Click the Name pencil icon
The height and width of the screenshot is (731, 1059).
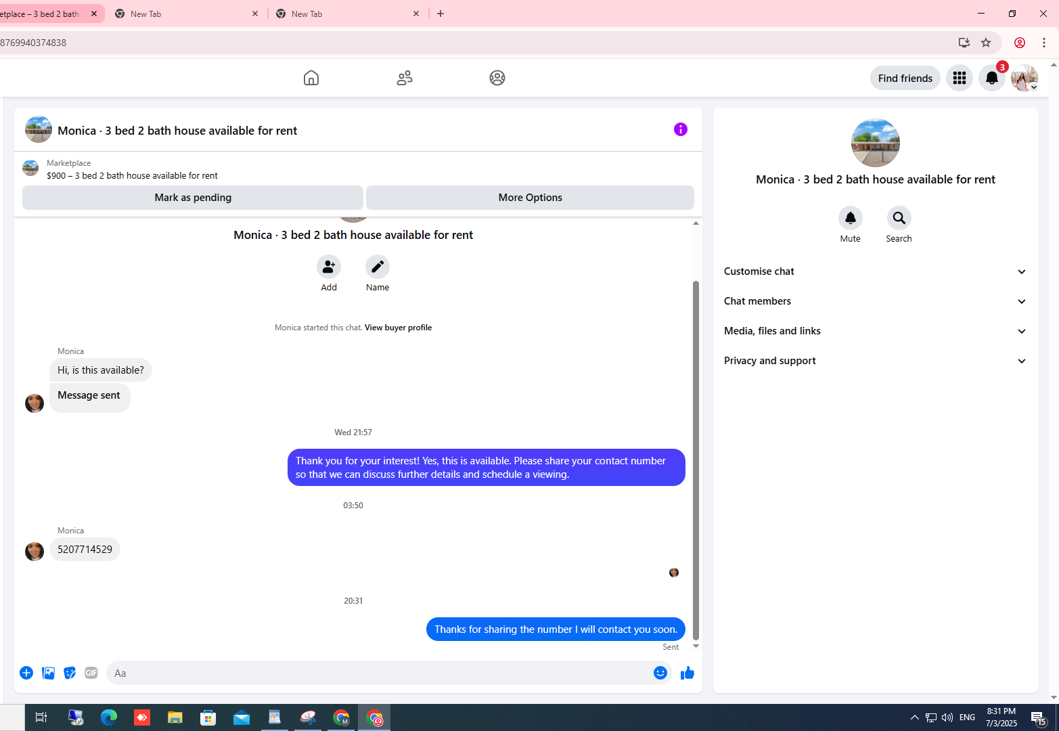[378, 267]
